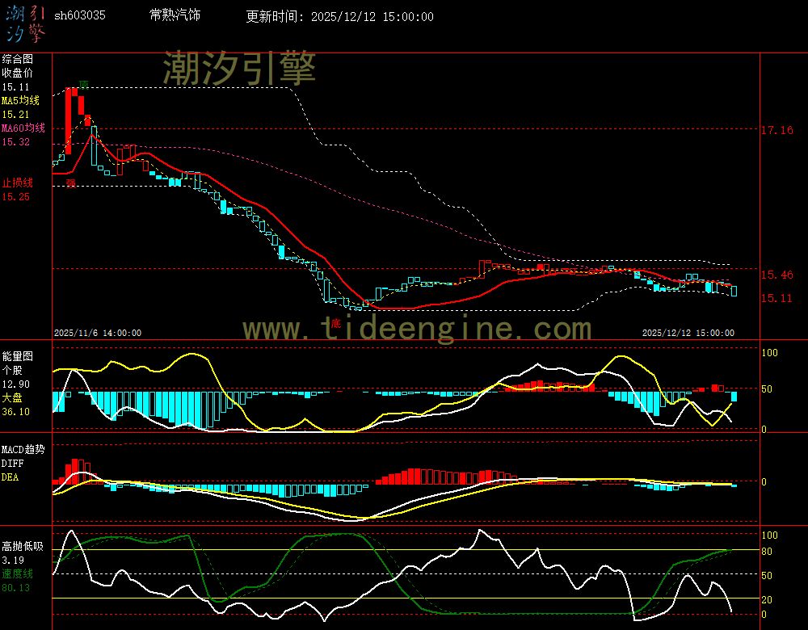Expand the 个股 individual stock value readout

(x=13, y=368)
